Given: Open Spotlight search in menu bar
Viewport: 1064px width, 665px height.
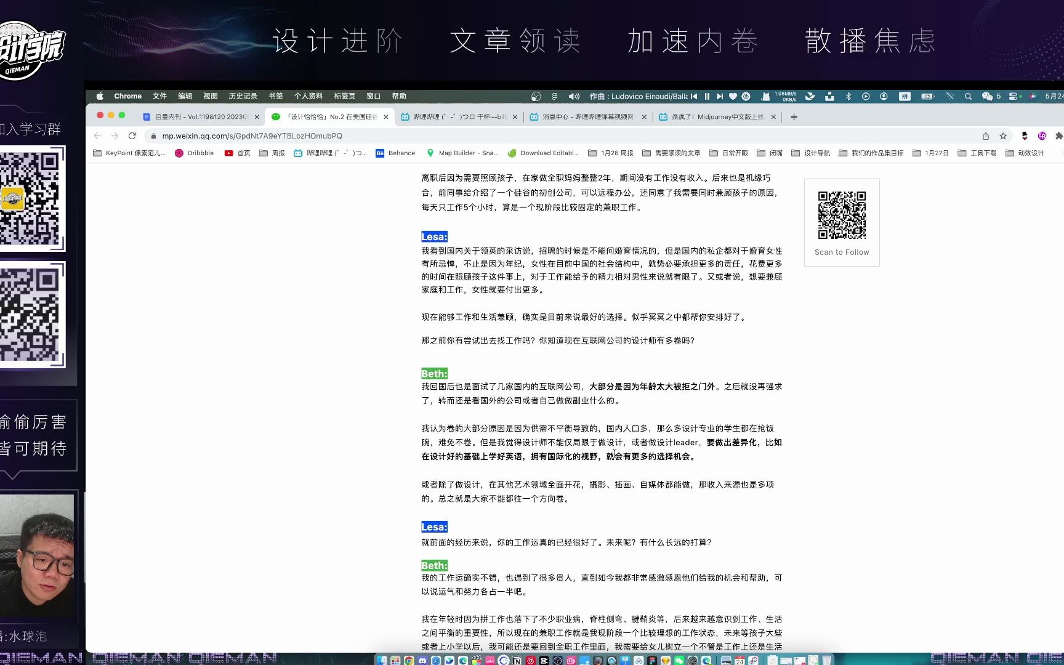Looking at the screenshot, I should pos(968,96).
